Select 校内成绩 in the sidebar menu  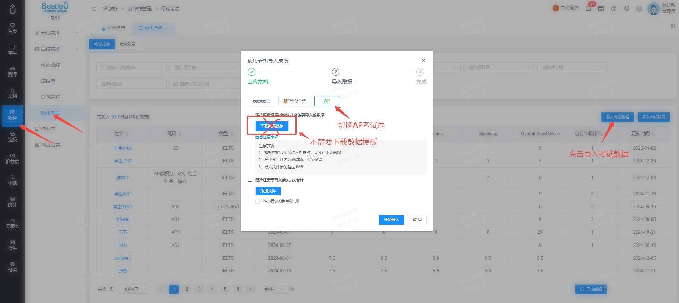(50, 65)
